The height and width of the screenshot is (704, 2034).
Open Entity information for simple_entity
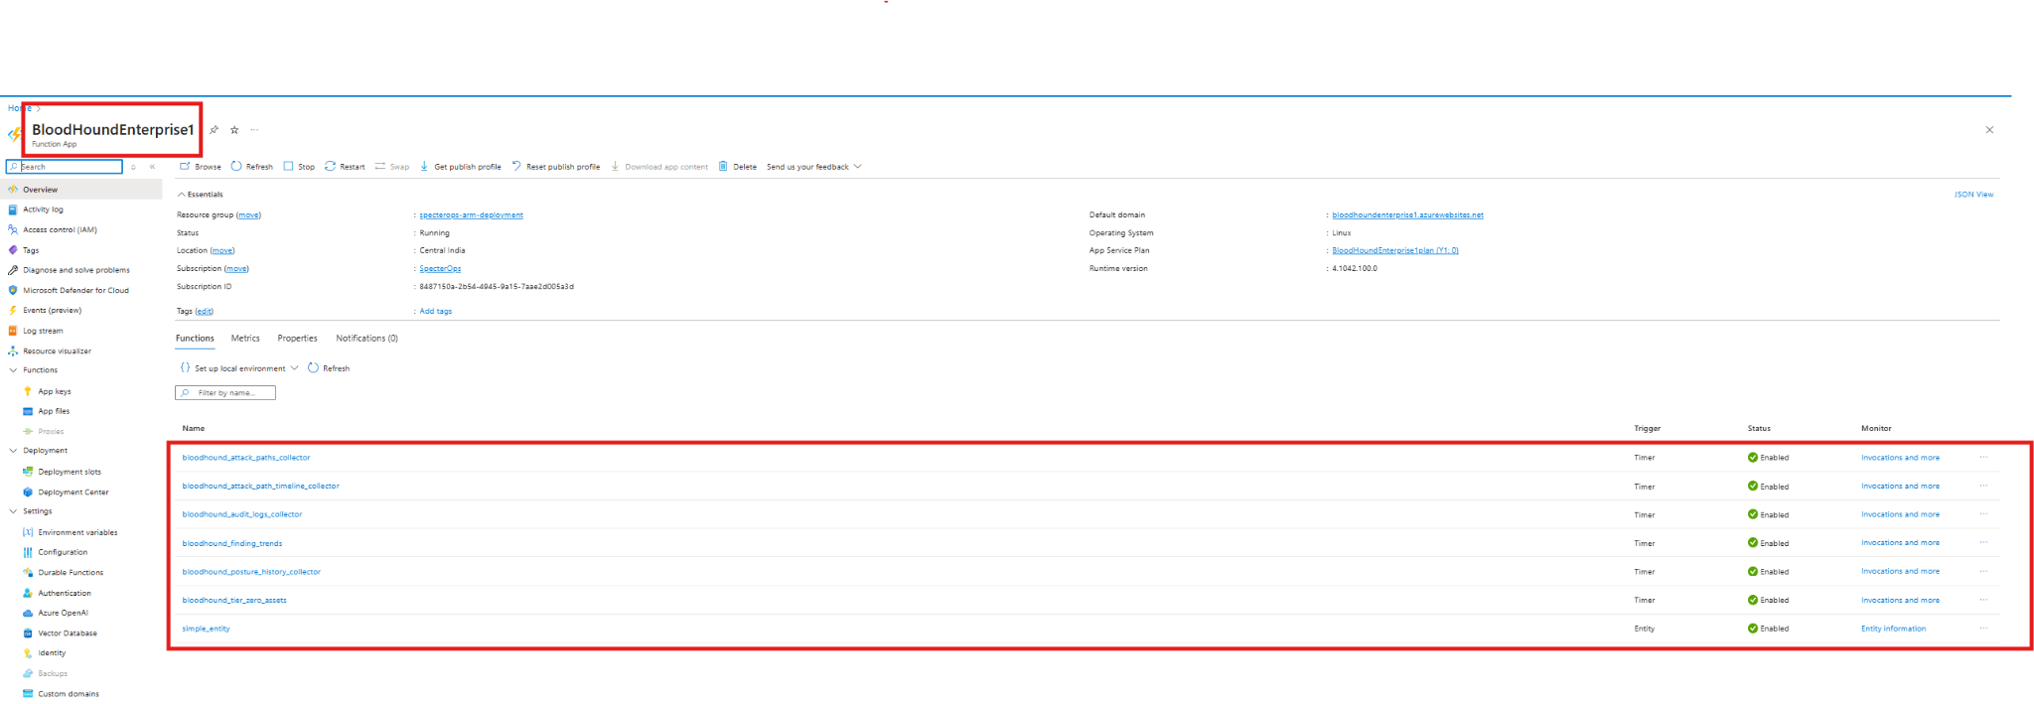point(1893,629)
